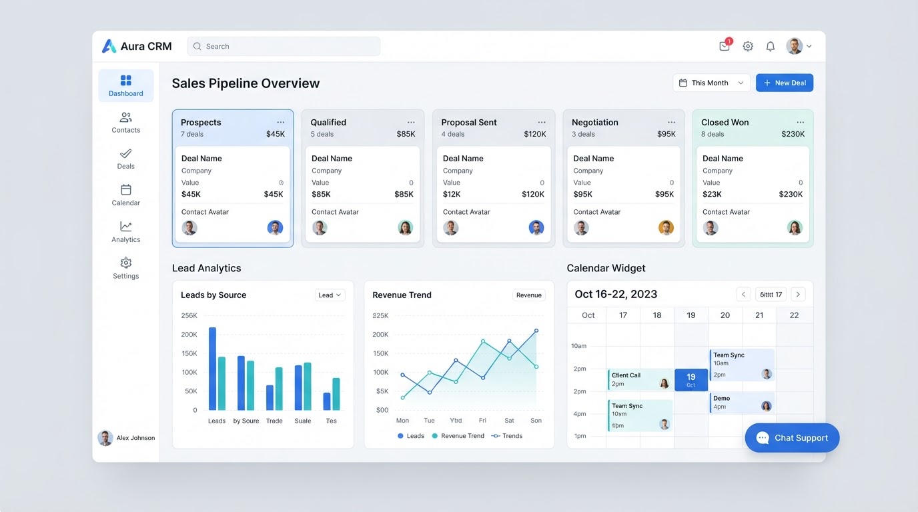Click right blue avatar in Prospects card
The image size is (918, 512).
275,228
